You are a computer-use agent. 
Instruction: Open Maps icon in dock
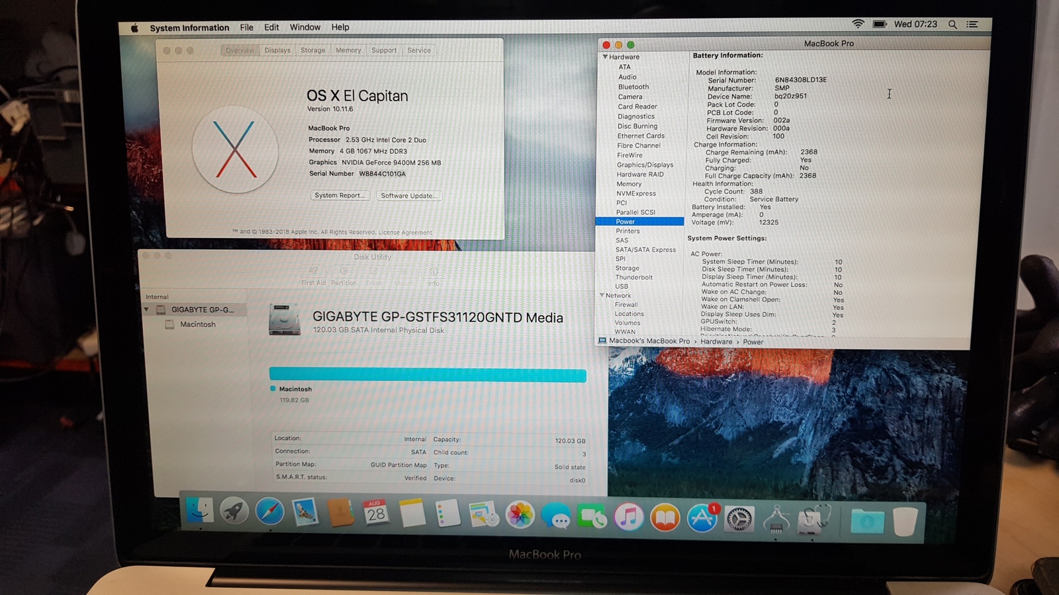coord(484,514)
